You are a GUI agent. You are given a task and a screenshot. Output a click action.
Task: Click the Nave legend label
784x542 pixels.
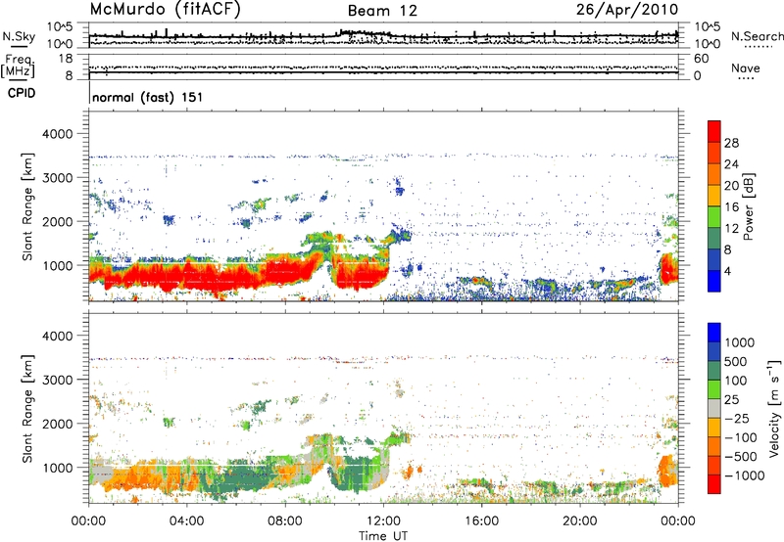tap(746, 68)
